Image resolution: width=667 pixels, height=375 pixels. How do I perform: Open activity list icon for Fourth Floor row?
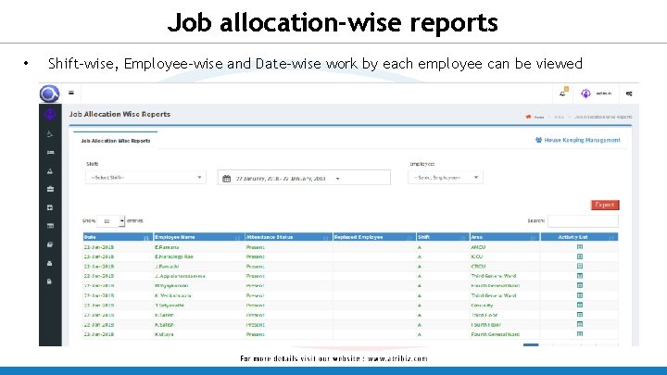pos(579,324)
